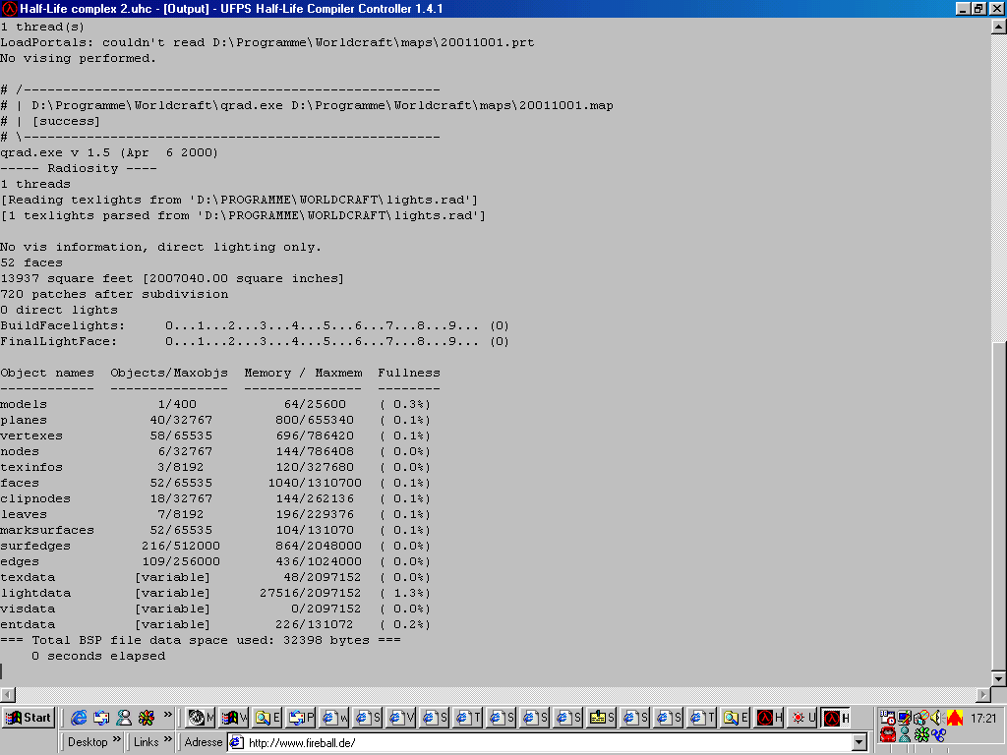
Task: Open the Adresse bar dropdown arrow
Action: [x=859, y=743]
